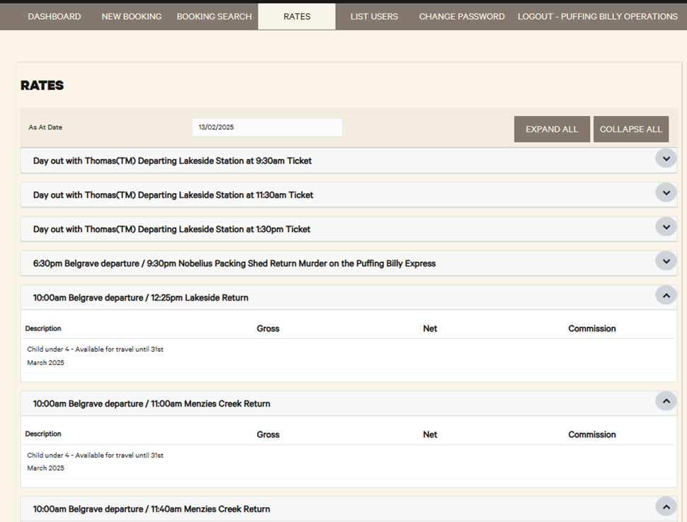Viewport: 687px width, 522px height.
Task: Collapse 11:40am Menzies Creek Return chevron
Action: pos(666,506)
